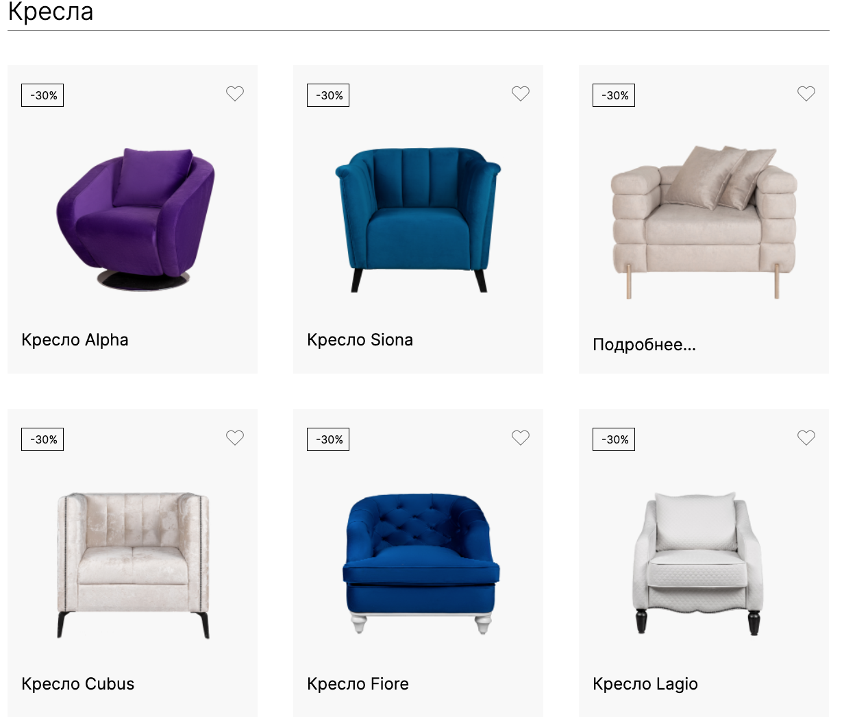This screenshot has height=717, width=844.
Task: Like Кресло Fiore using its heart icon
Action: (521, 438)
